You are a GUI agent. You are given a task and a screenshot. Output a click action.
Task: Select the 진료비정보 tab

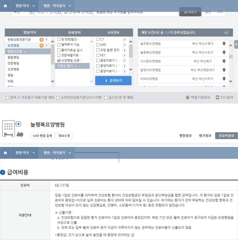pyautogui.click(x=226, y=136)
